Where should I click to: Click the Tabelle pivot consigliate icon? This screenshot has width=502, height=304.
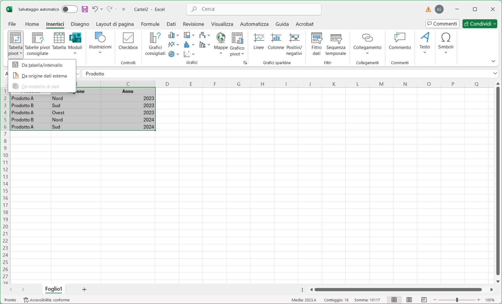(37, 38)
